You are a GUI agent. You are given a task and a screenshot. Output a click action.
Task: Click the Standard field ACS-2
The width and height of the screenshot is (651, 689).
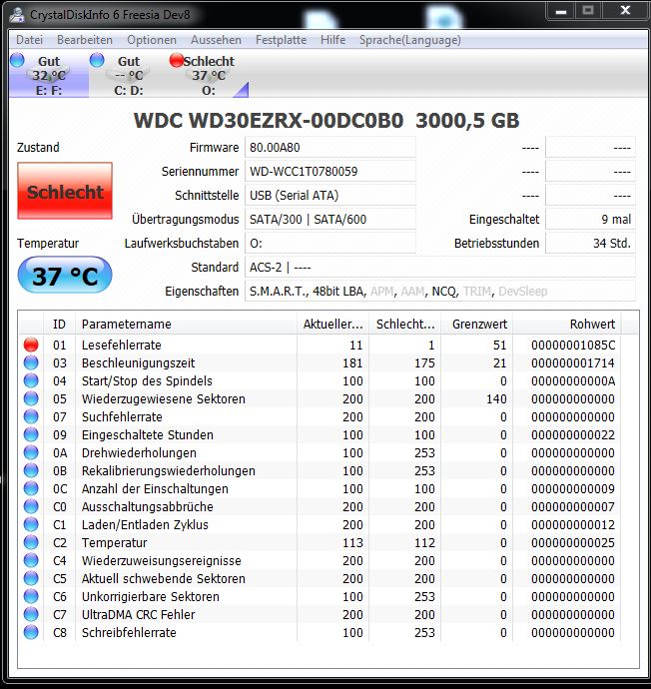(x=440, y=268)
